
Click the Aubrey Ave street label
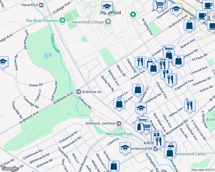pyautogui.click(x=138, y=75)
